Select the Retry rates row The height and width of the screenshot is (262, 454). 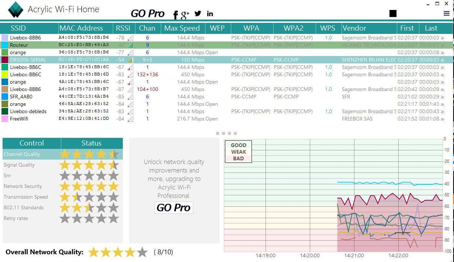coord(63,218)
